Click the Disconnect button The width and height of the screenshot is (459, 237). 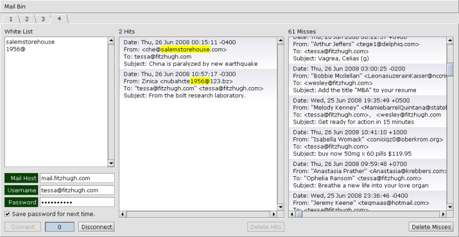click(97, 227)
